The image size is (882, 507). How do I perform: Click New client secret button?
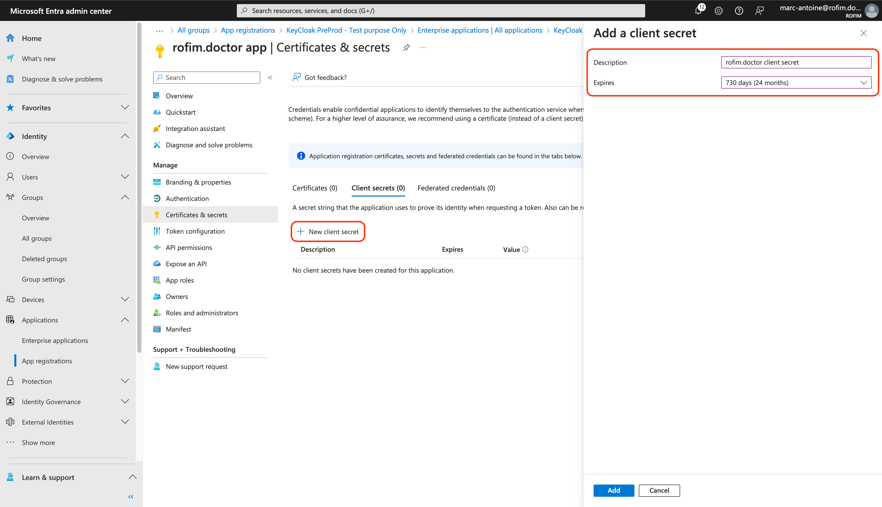(x=328, y=232)
